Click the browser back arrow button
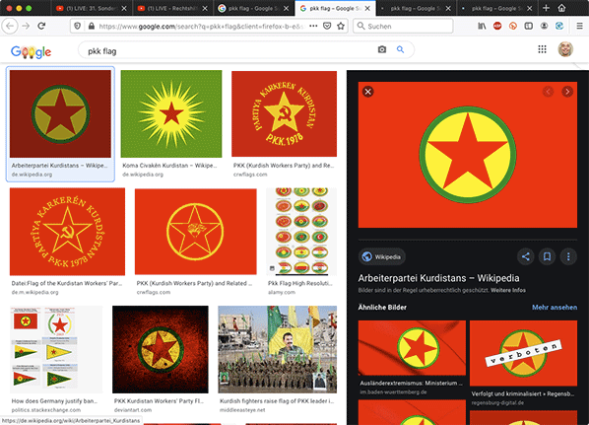Image resolution: width=589 pixels, height=425 pixels. (10, 26)
